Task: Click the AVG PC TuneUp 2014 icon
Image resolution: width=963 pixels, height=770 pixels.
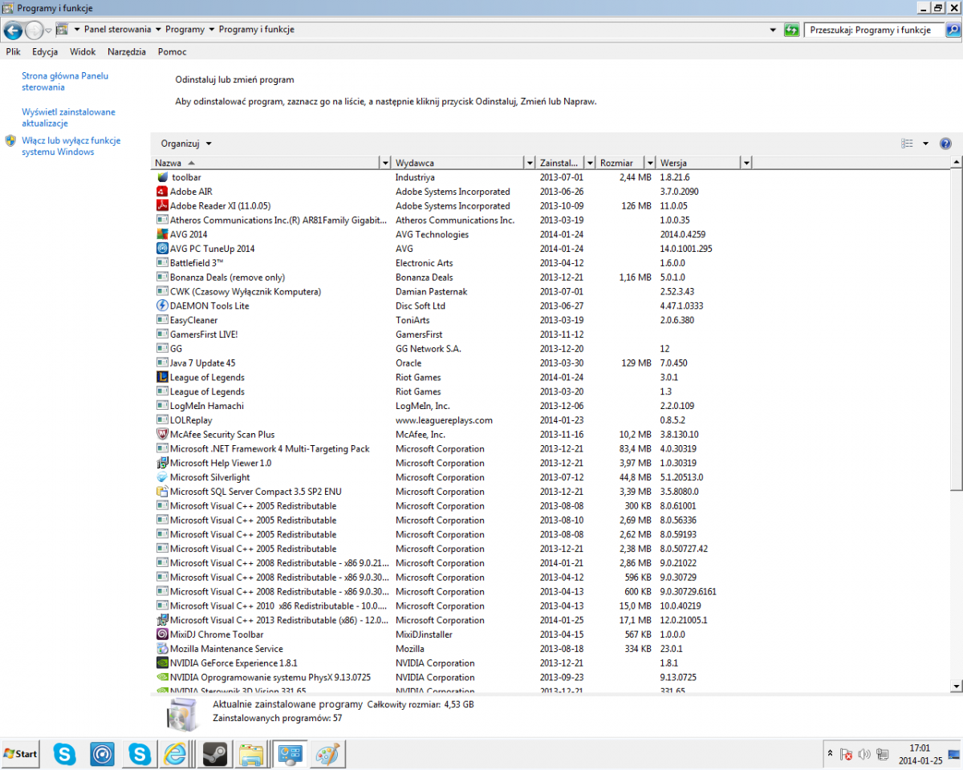Action: (x=163, y=249)
